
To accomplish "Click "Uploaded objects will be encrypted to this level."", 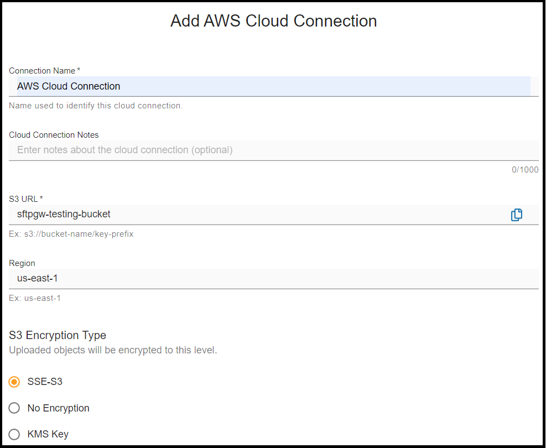I will [113, 350].
